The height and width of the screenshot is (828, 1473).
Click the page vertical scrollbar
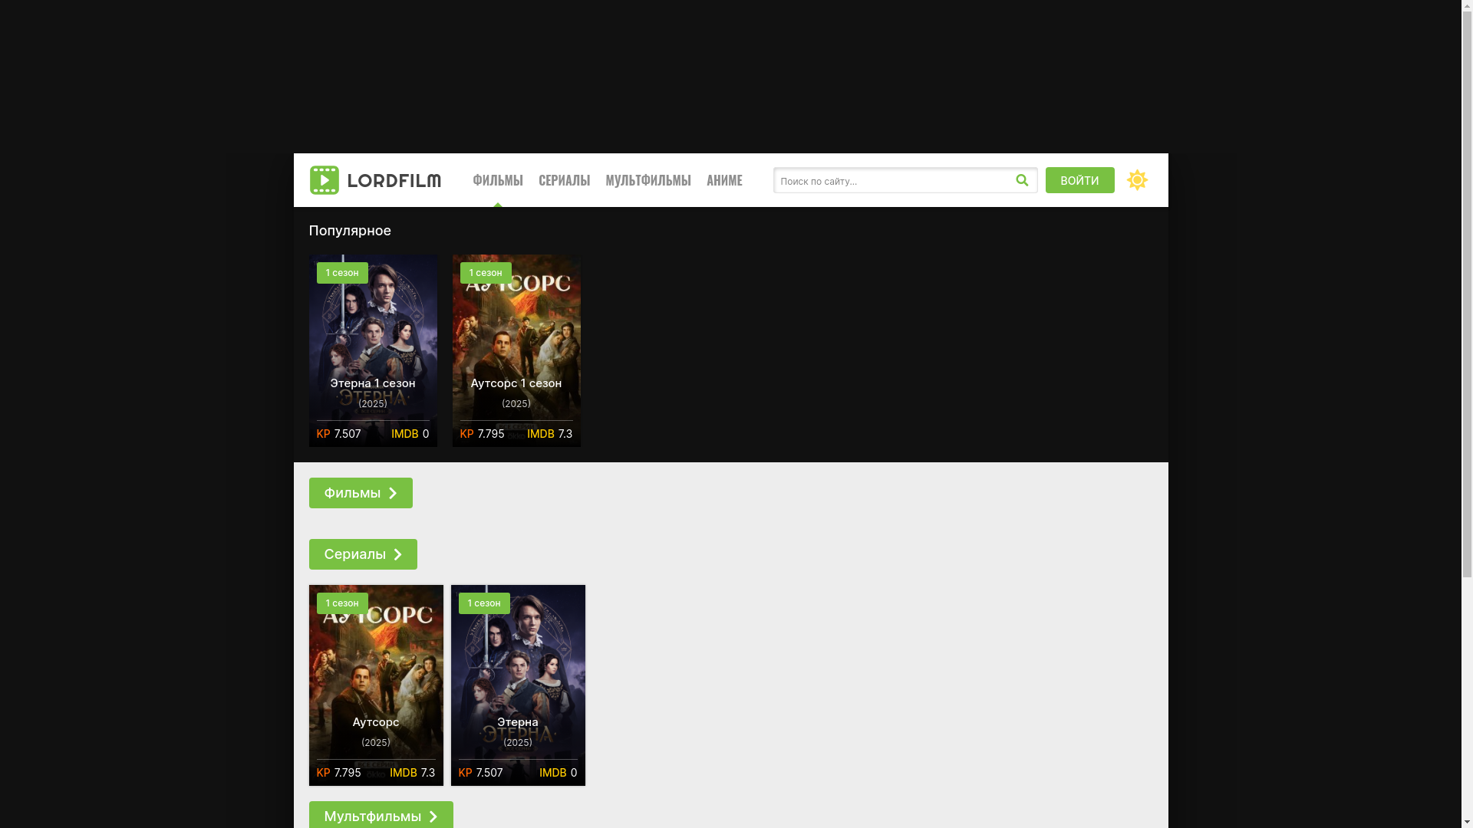point(1467,307)
